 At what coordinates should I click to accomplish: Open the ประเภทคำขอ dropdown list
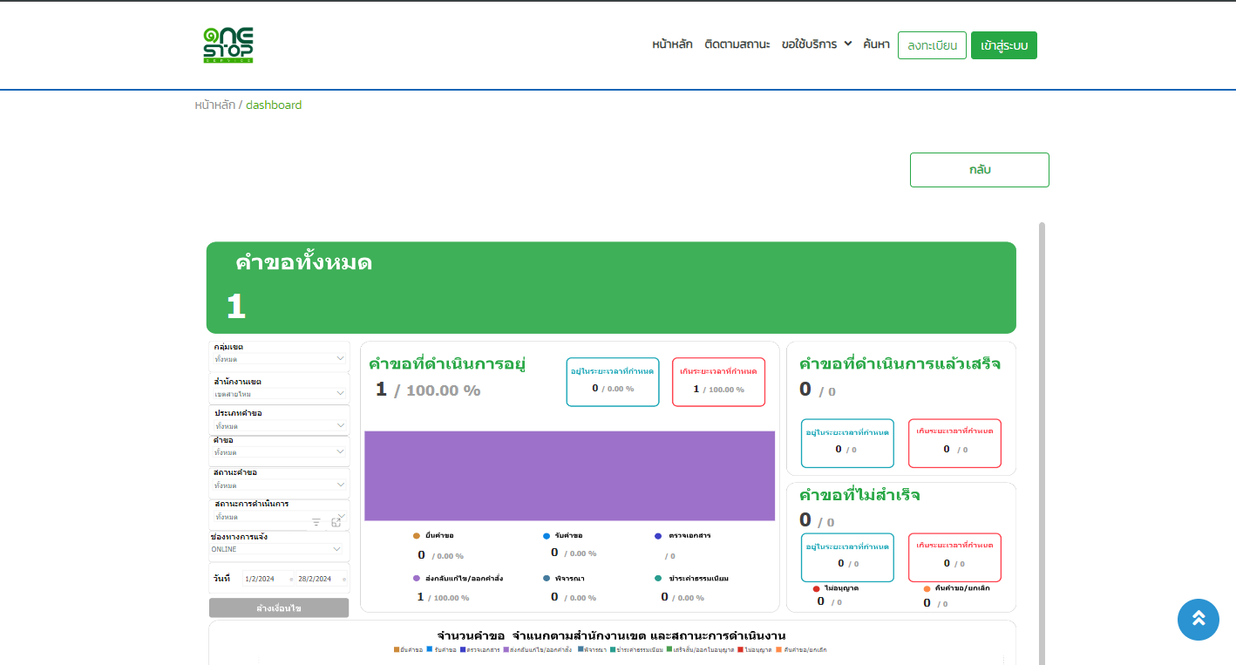tap(339, 425)
